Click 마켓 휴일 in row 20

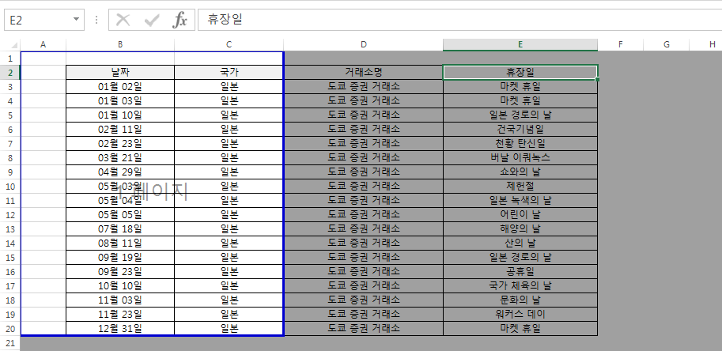click(x=520, y=328)
